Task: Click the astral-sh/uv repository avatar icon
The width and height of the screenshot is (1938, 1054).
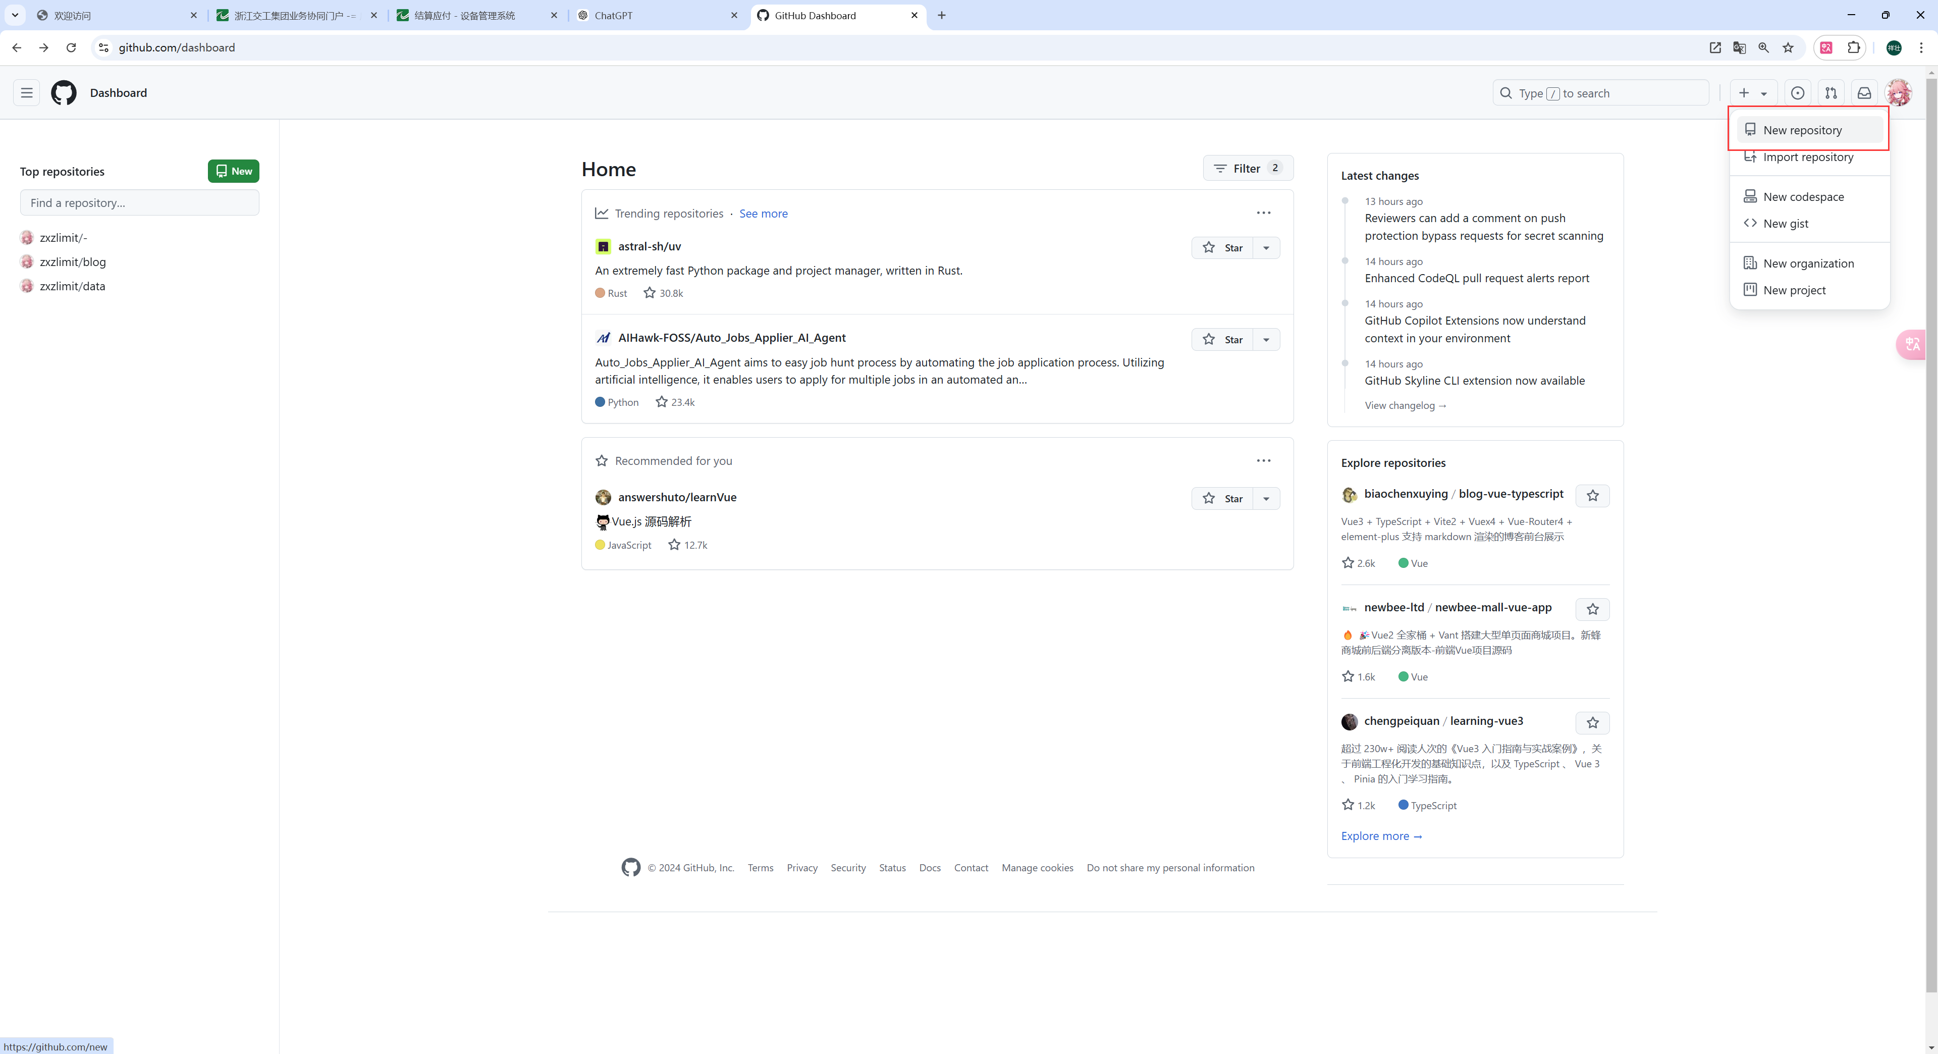Action: click(604, 247)
